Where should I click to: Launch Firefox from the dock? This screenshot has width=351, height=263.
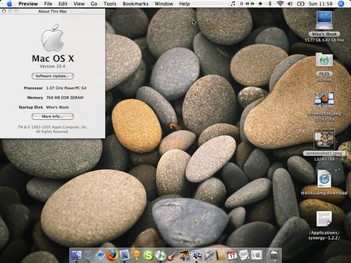[x=112, y=255]
